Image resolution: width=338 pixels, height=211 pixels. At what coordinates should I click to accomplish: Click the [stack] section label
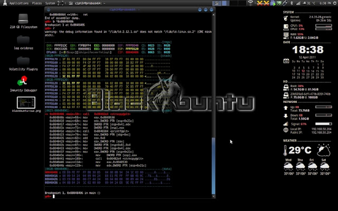coord(166,56)
